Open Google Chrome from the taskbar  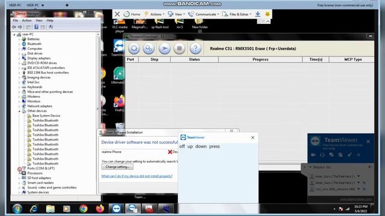tap(84, 209)
